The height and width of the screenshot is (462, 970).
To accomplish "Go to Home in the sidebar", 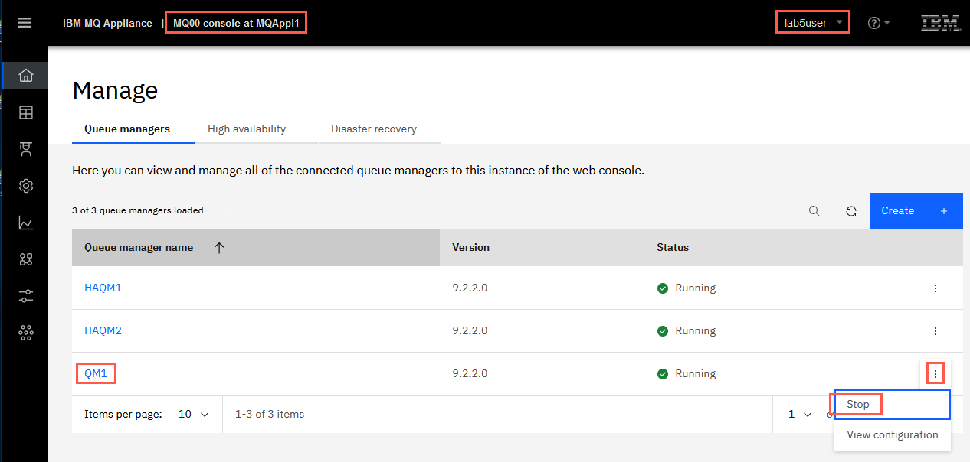I will coord(26,75).
